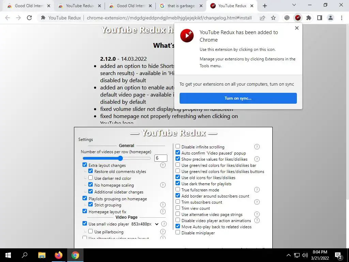
Task: Show help for Disable video player action animations
Action: (257, 221)
